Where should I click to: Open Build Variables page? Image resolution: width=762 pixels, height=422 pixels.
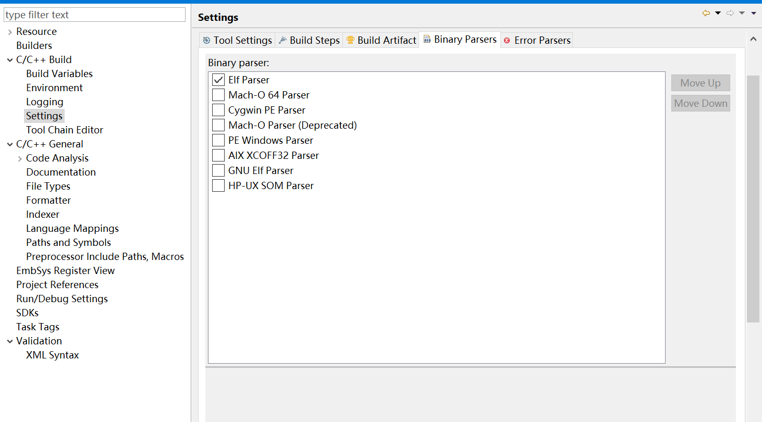[59, 73]
